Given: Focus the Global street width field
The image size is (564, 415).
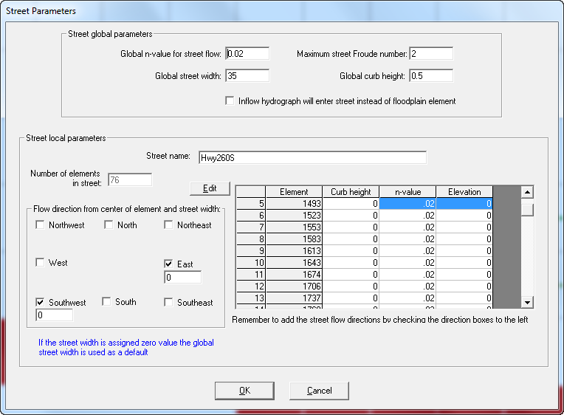Looking at the screenshot, I should coord(247,76).
